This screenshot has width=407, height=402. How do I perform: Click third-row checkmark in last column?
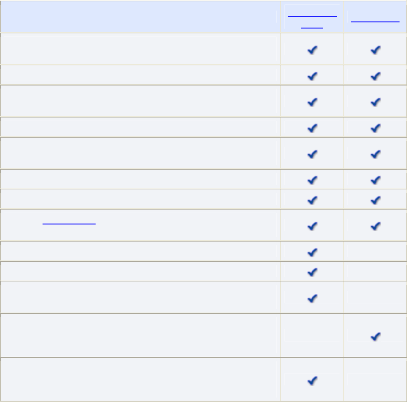point(375,102)
